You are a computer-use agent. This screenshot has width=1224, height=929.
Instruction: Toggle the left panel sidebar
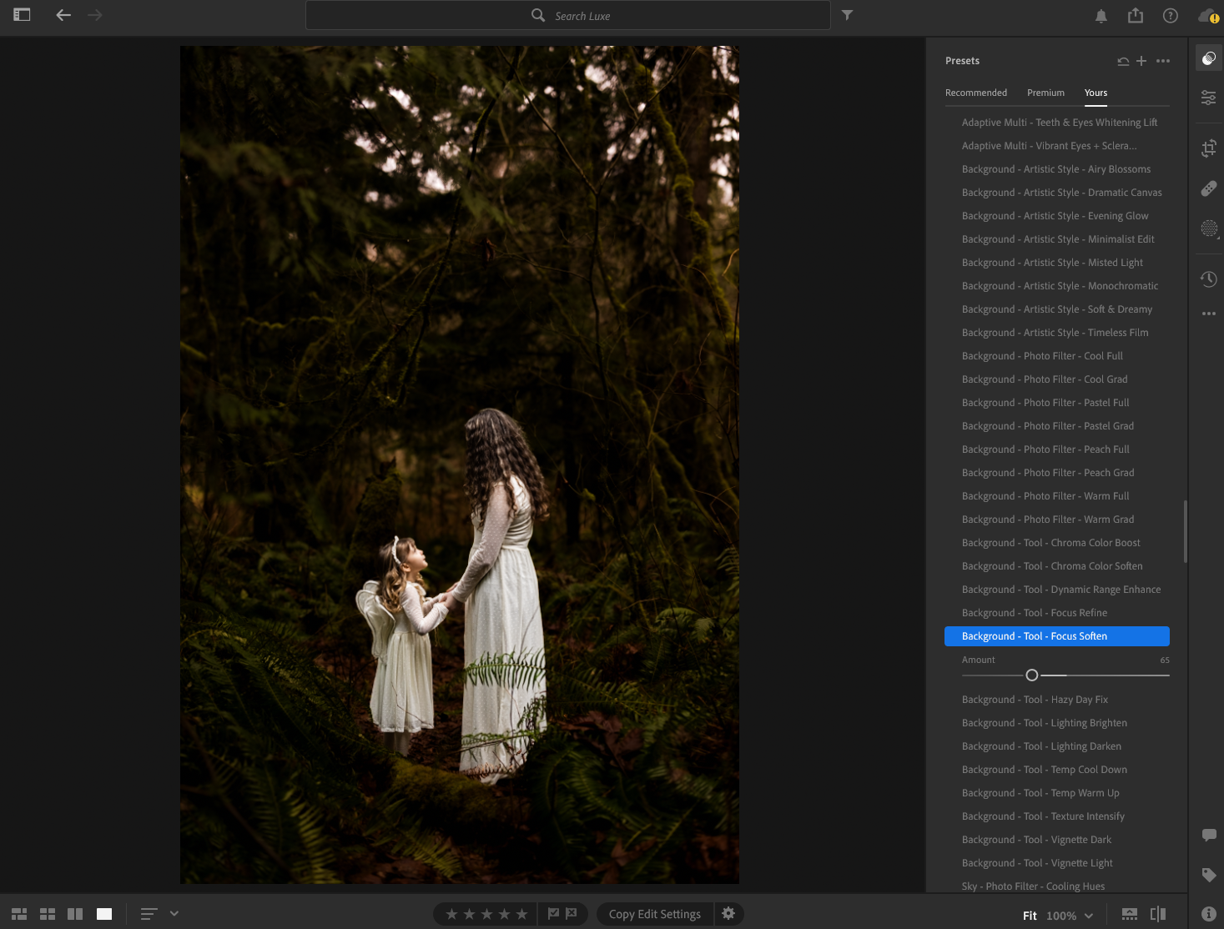tap(22, 15)
